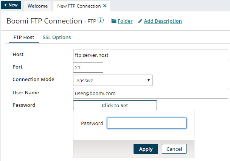Focus the Port field showing 21

pyautogui.click(x=88, y=67)
